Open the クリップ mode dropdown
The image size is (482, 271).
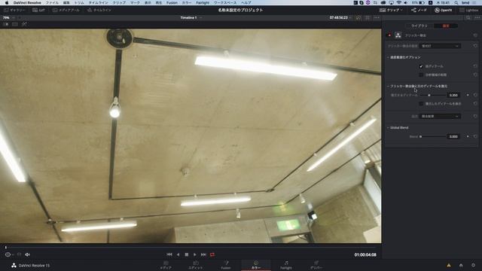[x=391, y=10]
